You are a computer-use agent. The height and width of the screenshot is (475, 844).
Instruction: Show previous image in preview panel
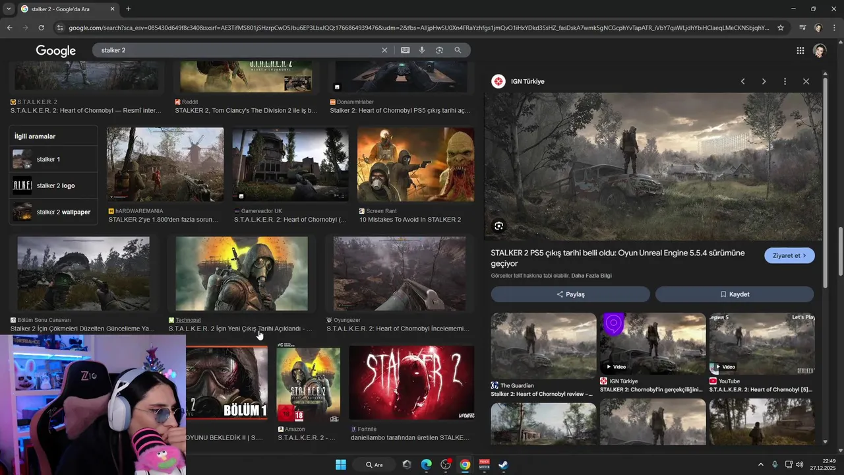click(742, 81)
